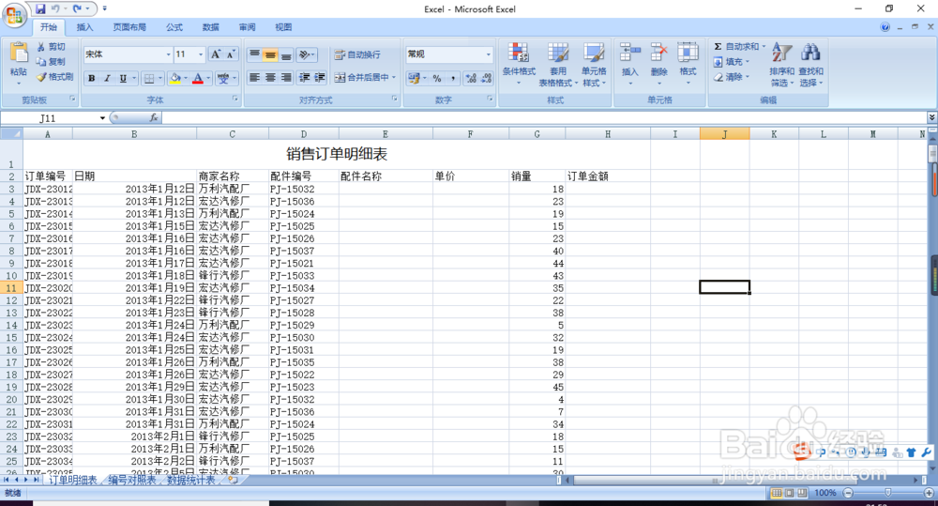Viewport: 938px width, 506px height.
Task: Open the 数据统计表 sheet tab
Action: (190, 480)
